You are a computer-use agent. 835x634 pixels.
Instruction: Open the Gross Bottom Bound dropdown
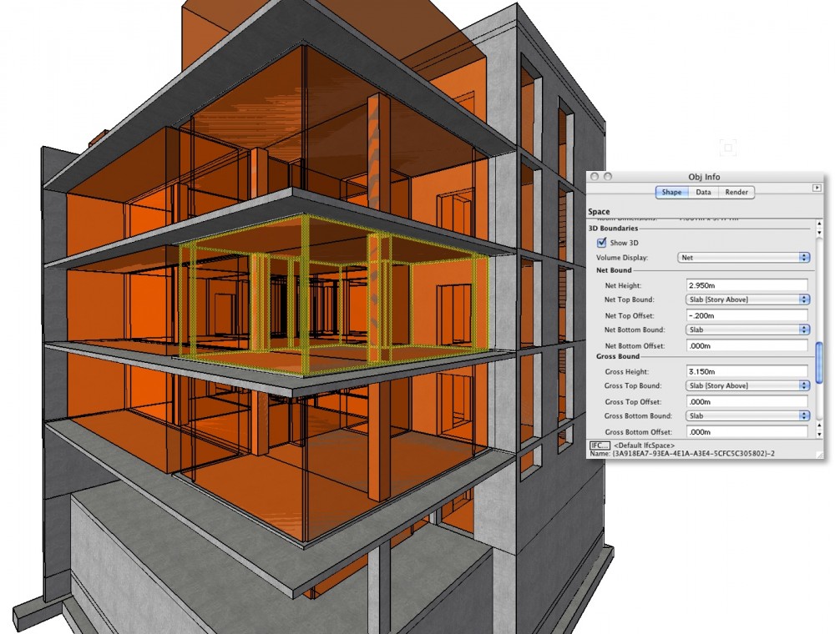(x=747, y=416)
